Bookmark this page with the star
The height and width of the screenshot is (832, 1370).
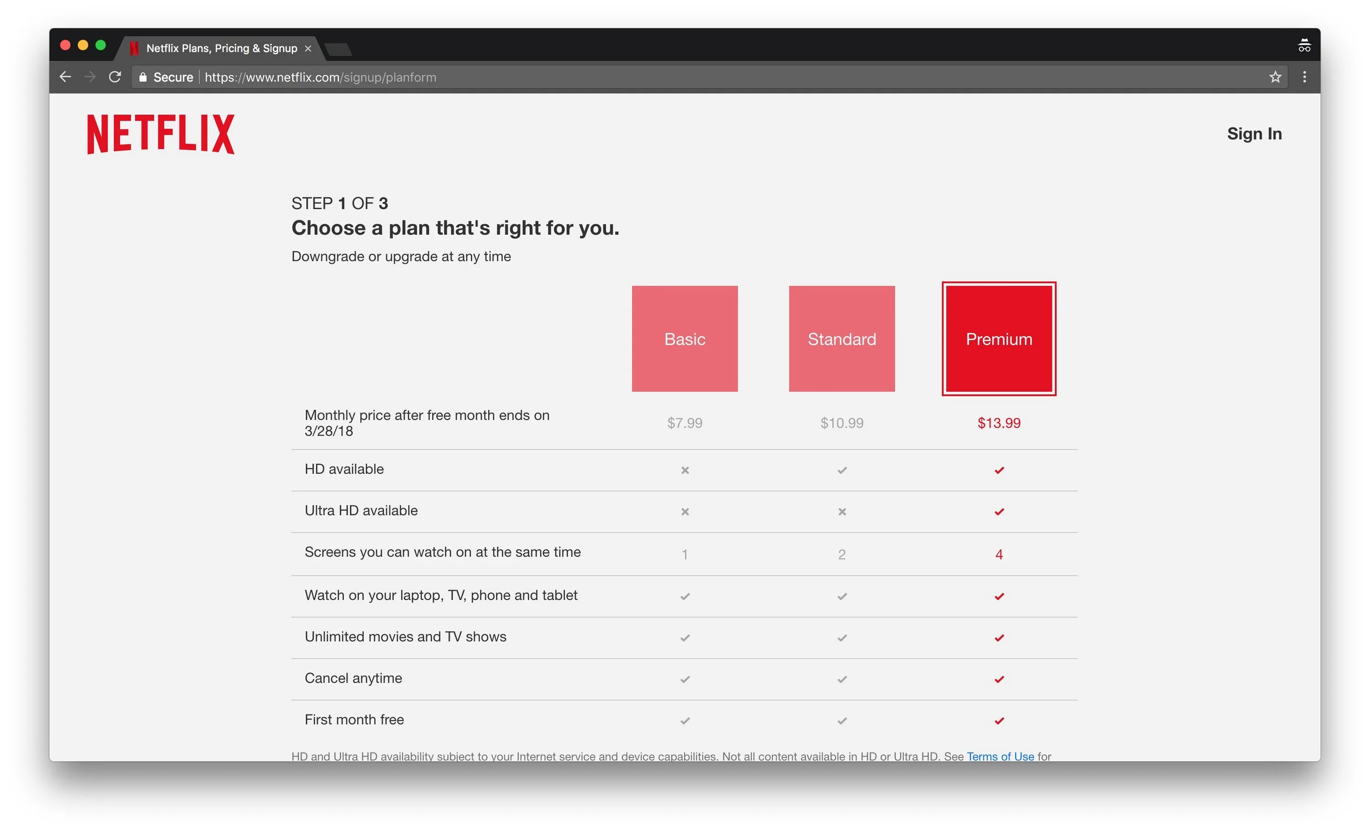click(1275, 77)
